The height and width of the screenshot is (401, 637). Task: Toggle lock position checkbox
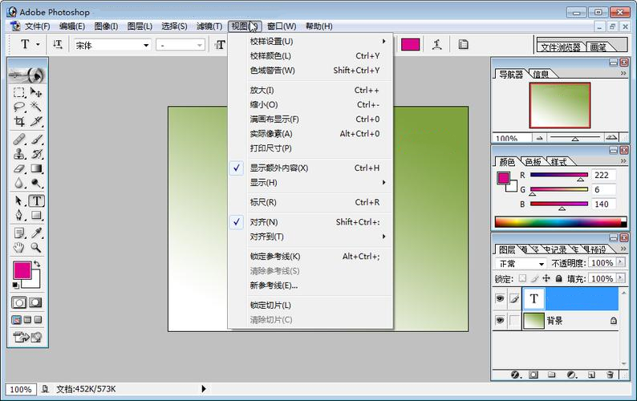coord(546,278)
